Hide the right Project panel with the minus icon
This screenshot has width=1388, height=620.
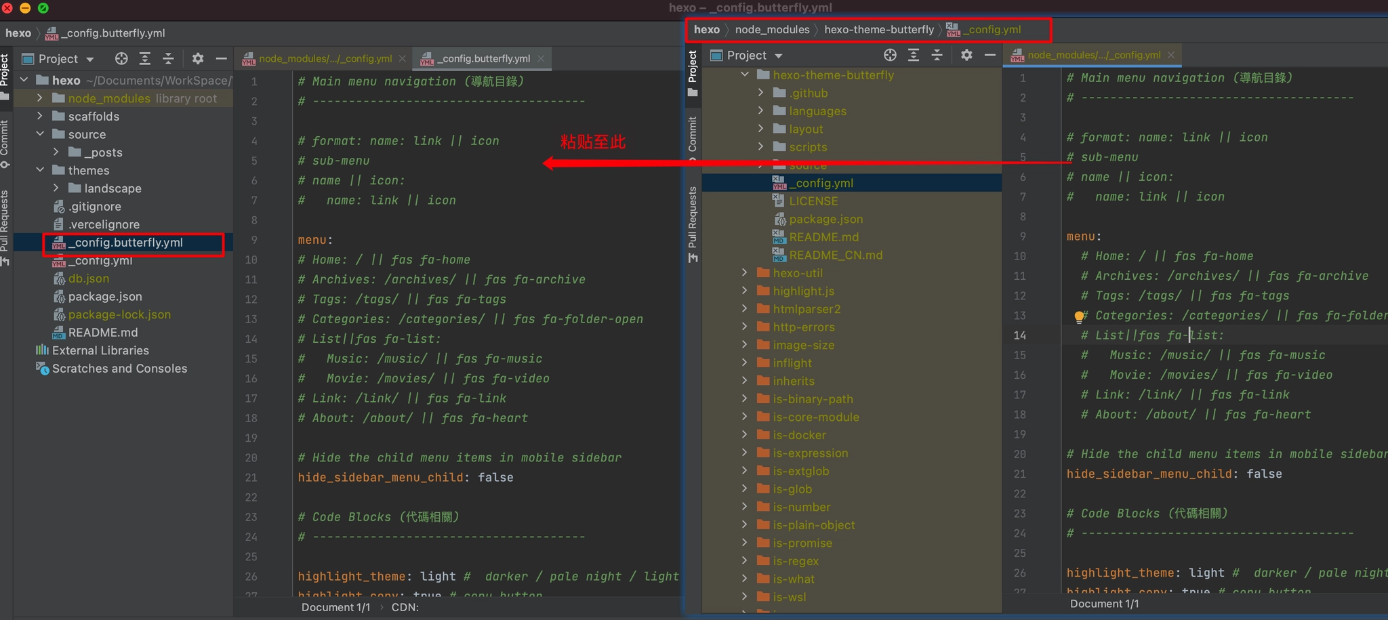(x=989, y=56)
